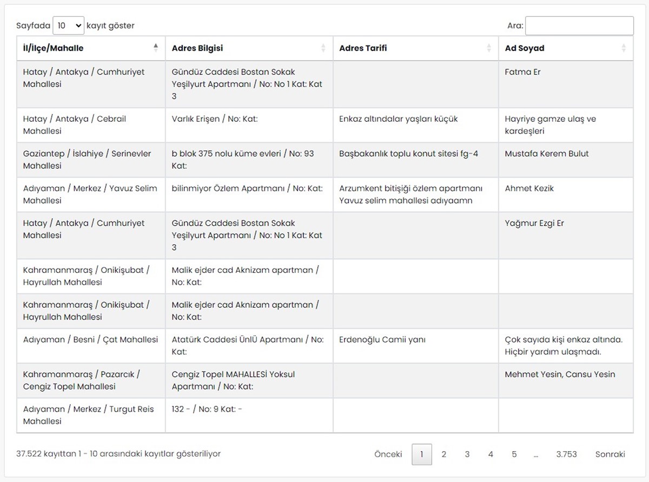Click the Ara search input field
This screenshot has height=482, width=649.
(x=579, y=25)
